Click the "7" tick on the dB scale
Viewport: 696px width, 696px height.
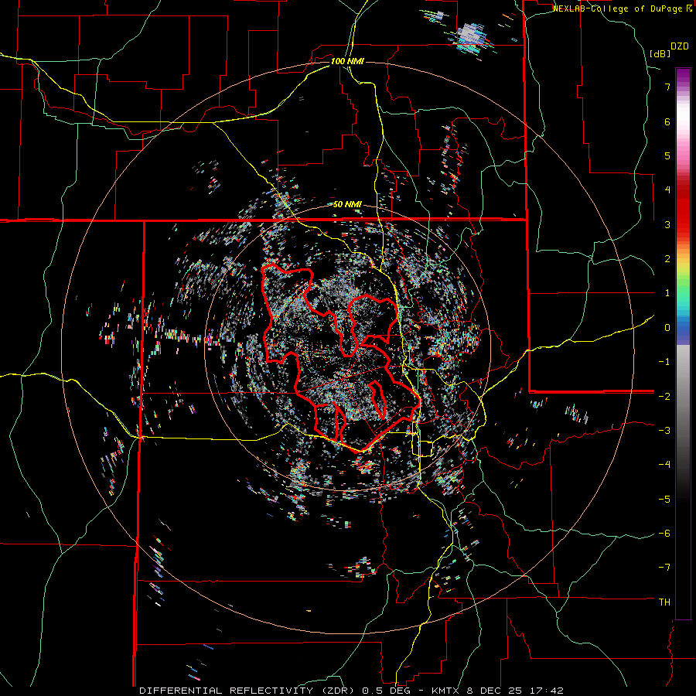point(667,87)
